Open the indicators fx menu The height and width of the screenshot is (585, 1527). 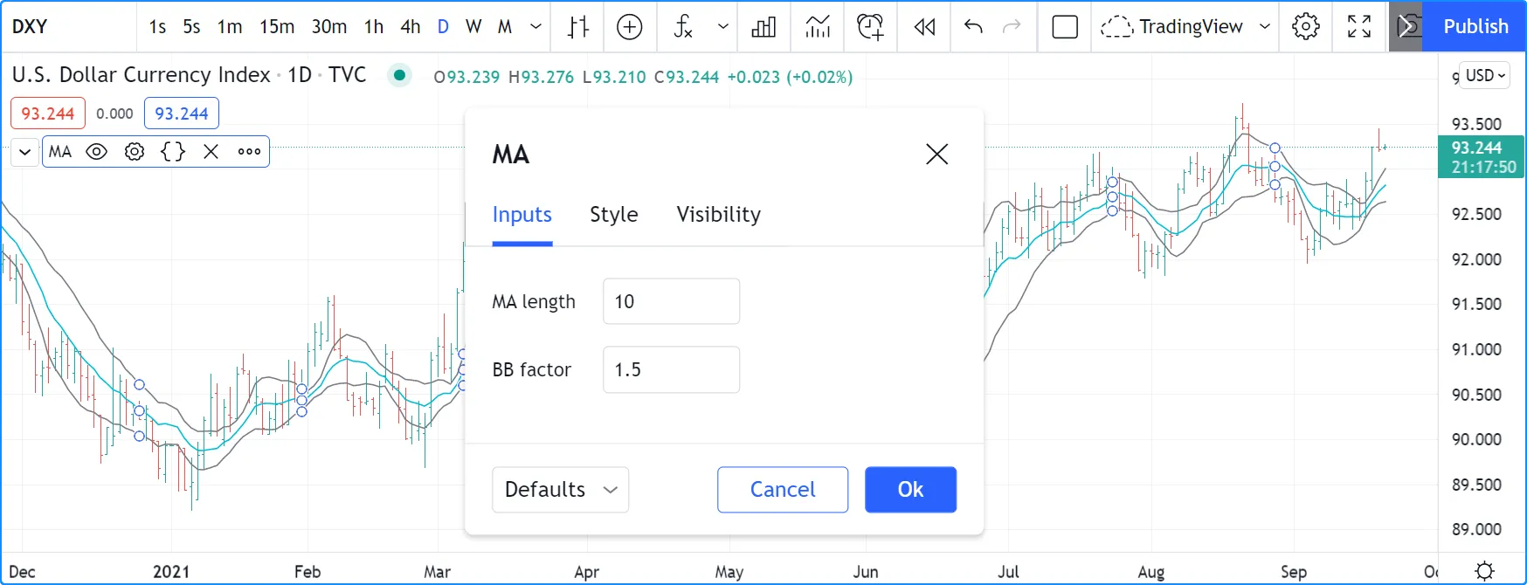point(683,27)
